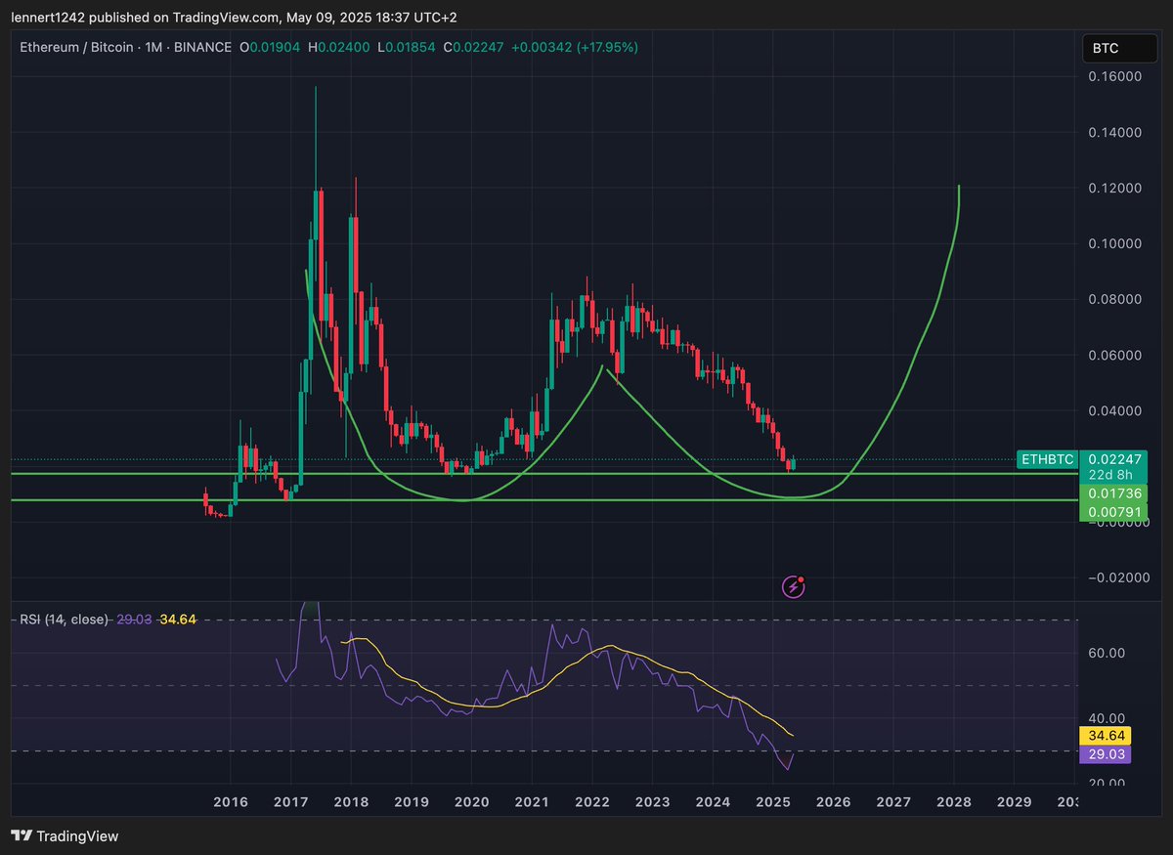Click the 2016 time axis label
The height and width of the screenshot is (855, 1173).
(231, 801)
